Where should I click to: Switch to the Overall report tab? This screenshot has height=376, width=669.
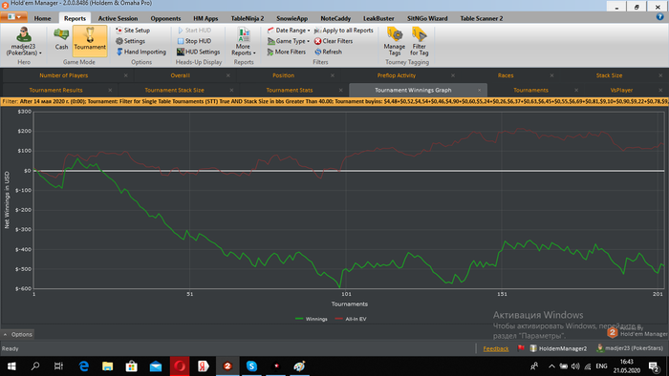click(180, 75)
